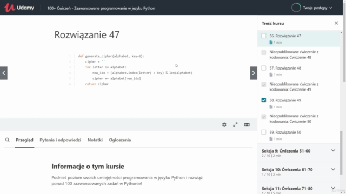Click the Udemy logo
Viewport: 346px width, 194px height.
click(x=19, y=8)
